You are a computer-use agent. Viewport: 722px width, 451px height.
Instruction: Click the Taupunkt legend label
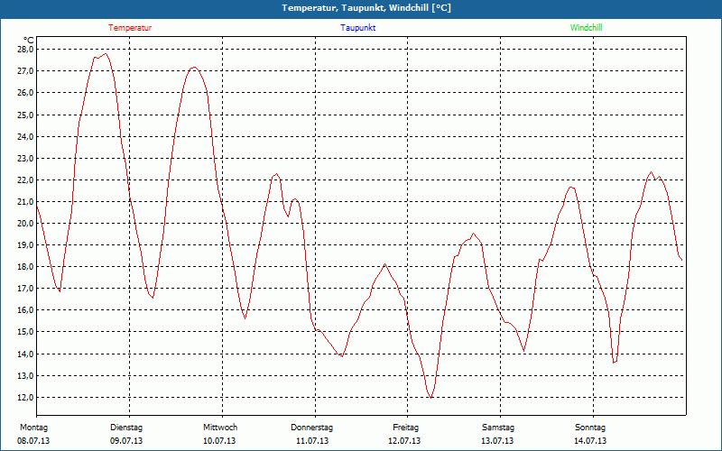pyautogui.click(x=357, y=28)
